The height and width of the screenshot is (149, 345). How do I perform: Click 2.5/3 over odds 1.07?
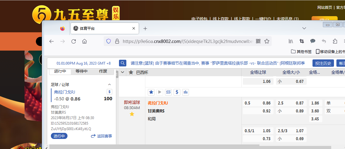pyautogui.click(x=291, y=131)
